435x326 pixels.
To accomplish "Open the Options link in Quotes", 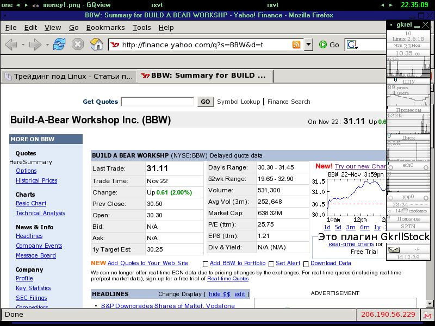I will tap(26, 171).
